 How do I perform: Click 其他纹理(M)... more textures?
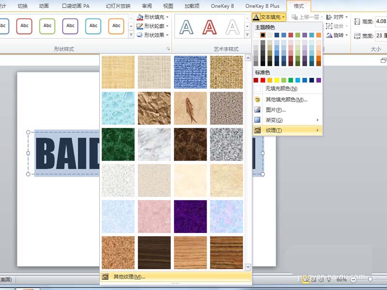coord(176,276)
